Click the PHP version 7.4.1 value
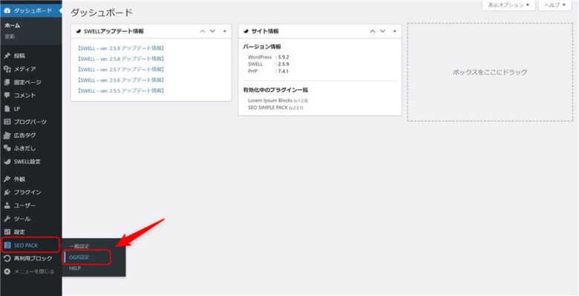Image resolution: width=579 pixels, height=296 pixels. [x=284, y=71]
